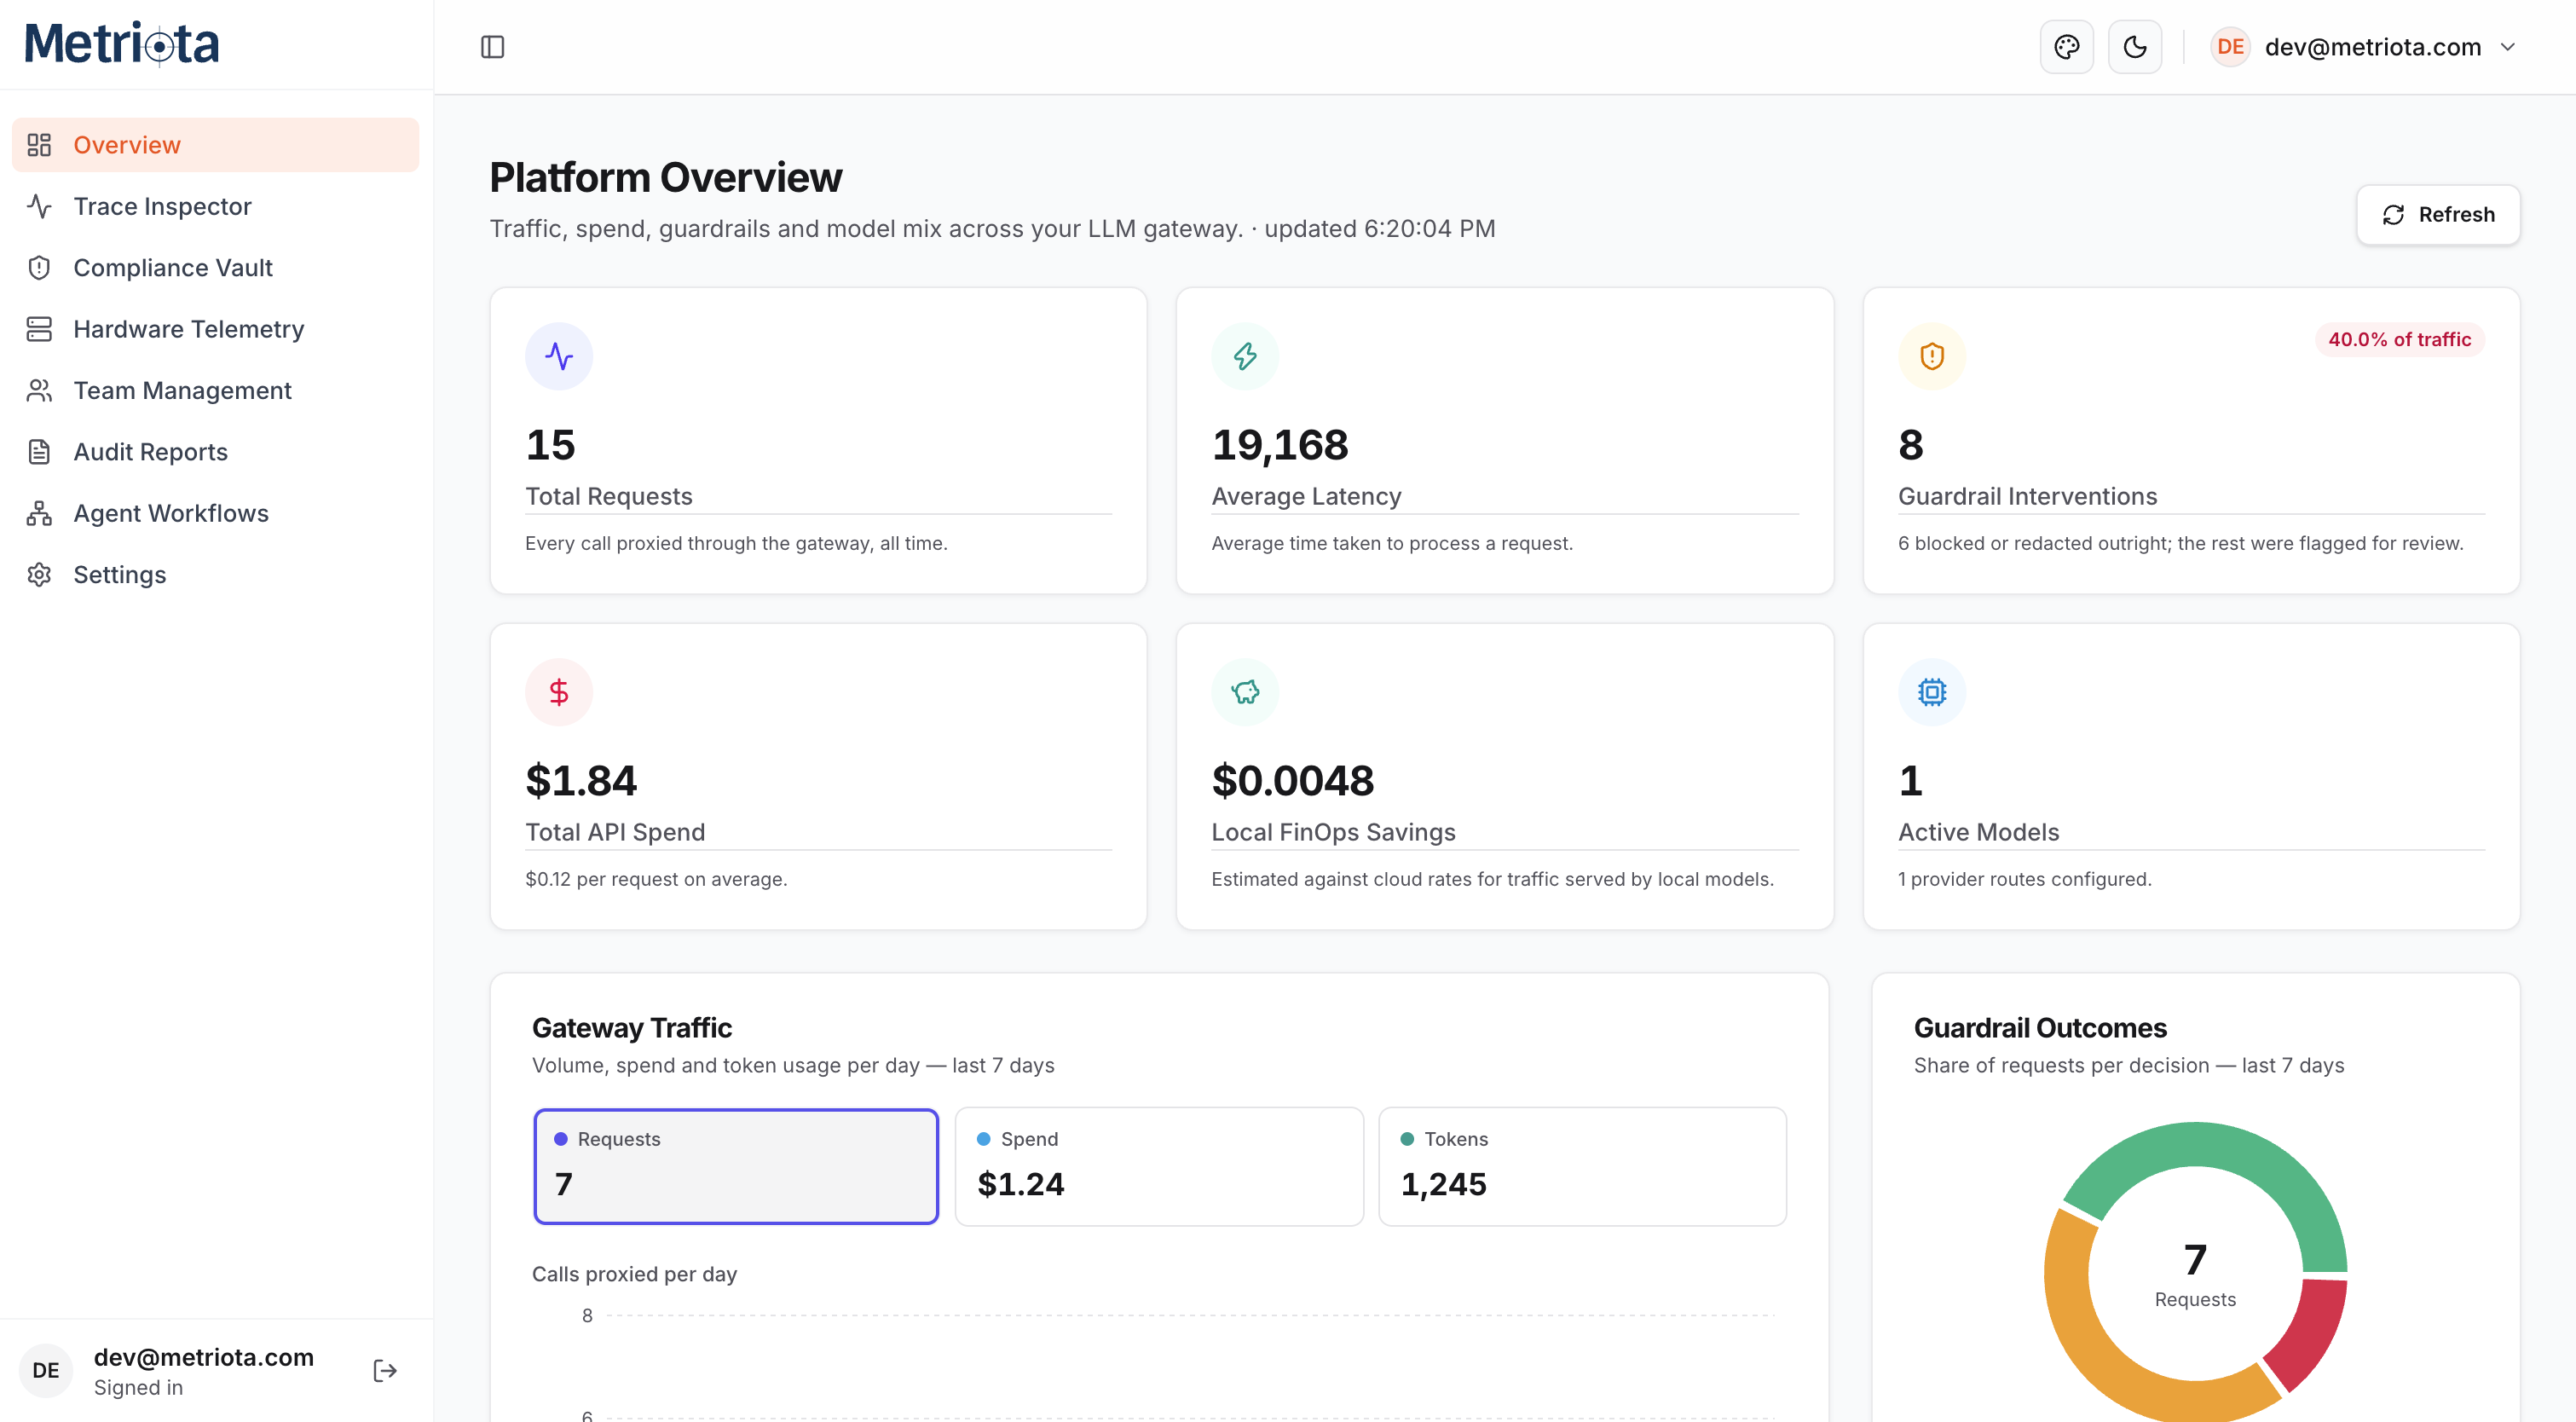2576x1422 pixels.
Task: Click the Calls proxied per day label
Action: [x=634, y=1274]
